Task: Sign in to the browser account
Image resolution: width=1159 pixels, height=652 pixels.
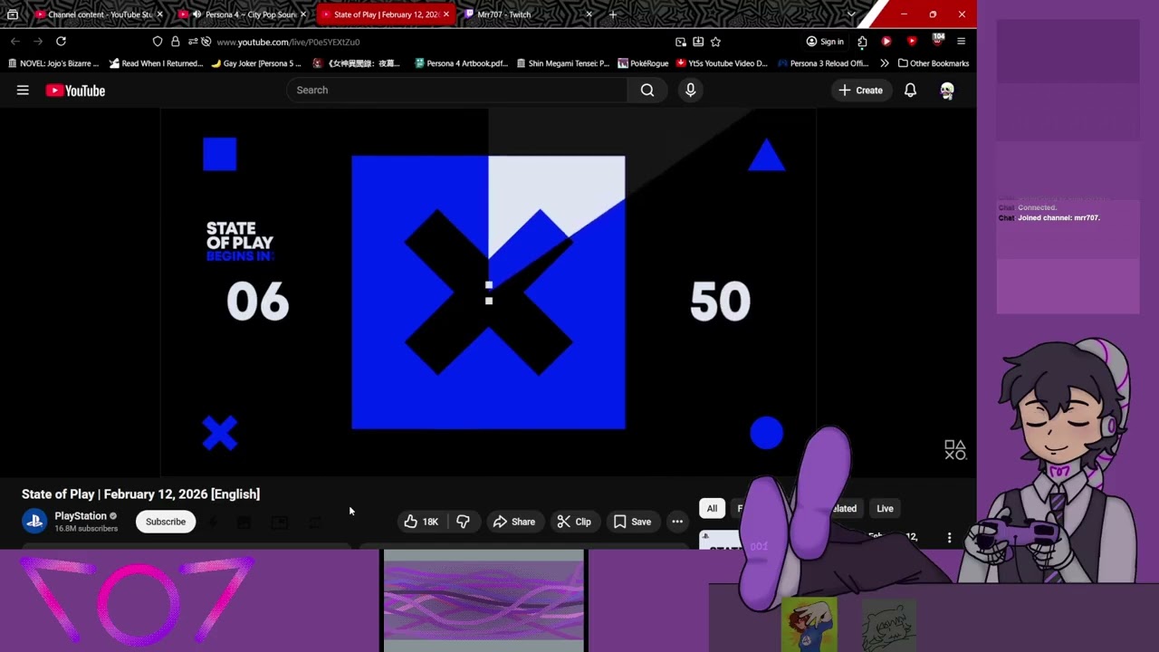Action: 825,42
